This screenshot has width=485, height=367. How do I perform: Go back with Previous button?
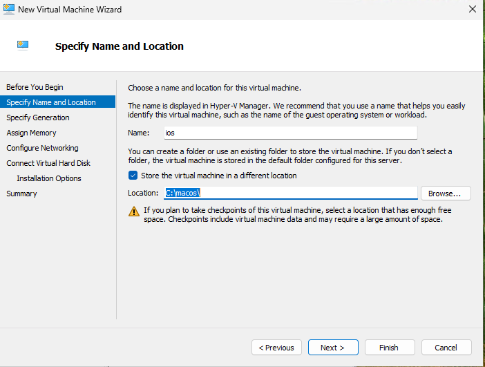click(276, 348)
